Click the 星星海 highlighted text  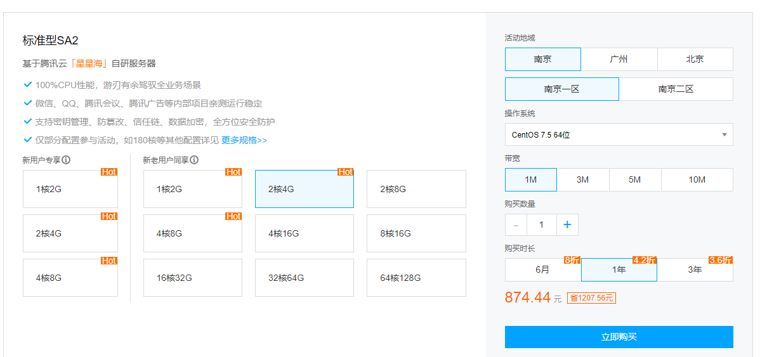[89, 63]
